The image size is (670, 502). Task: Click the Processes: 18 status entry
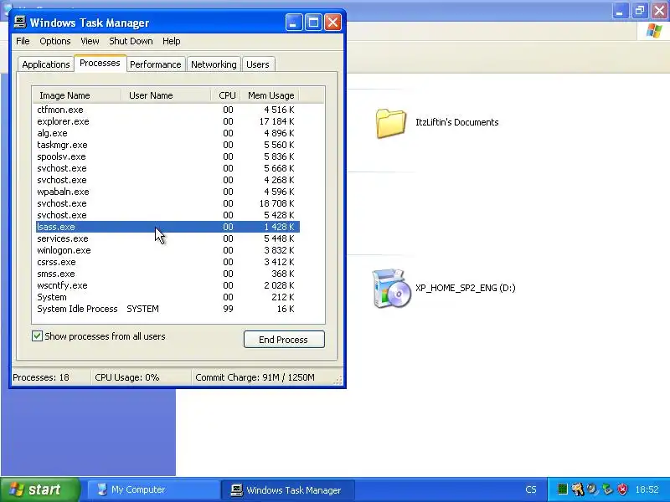pos(41,377)
